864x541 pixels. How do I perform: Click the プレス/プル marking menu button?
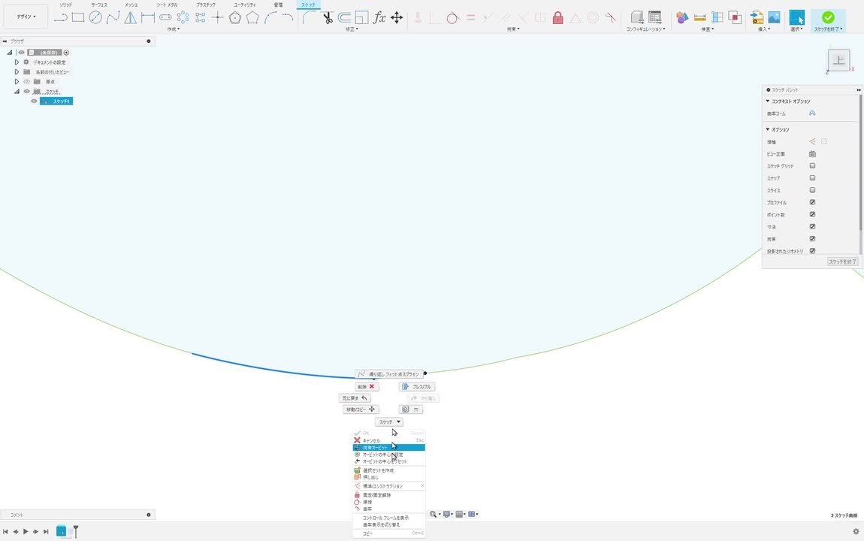416,387
